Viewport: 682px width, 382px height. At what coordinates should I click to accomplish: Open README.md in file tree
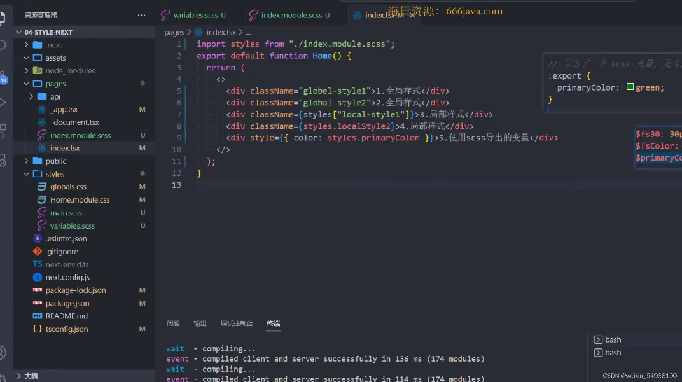click(x=84, y=316)
